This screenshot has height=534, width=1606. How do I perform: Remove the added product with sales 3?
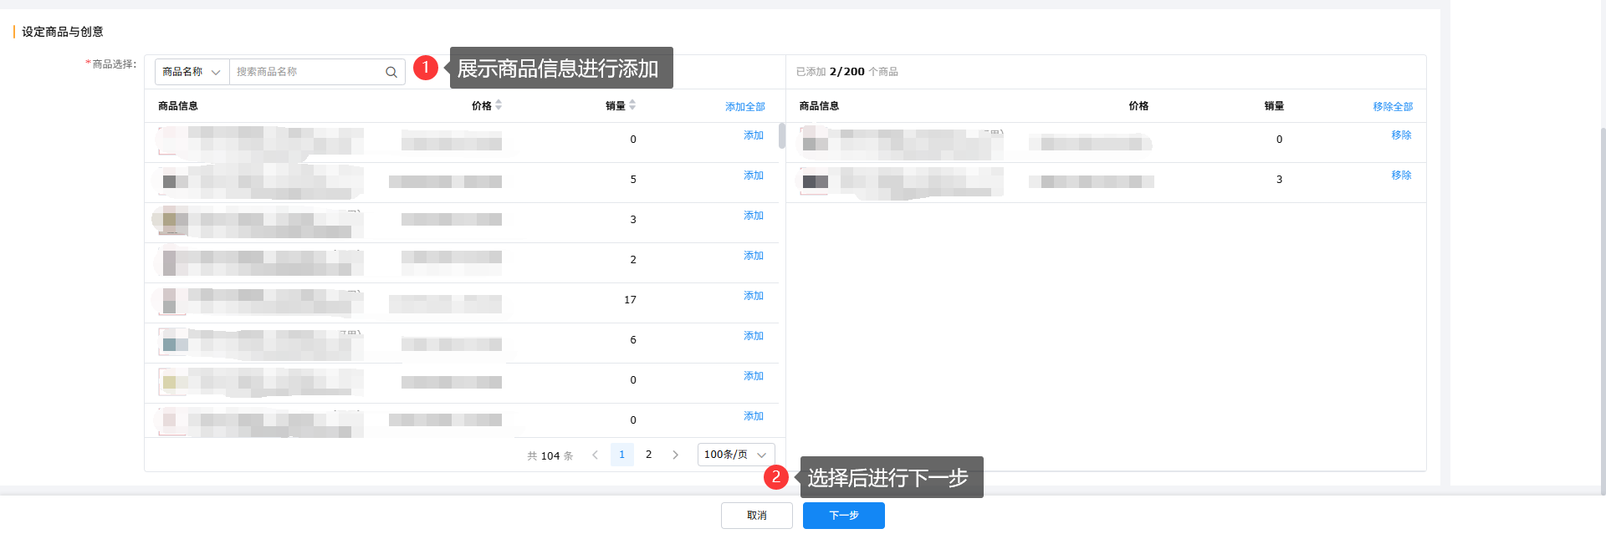1401,175
